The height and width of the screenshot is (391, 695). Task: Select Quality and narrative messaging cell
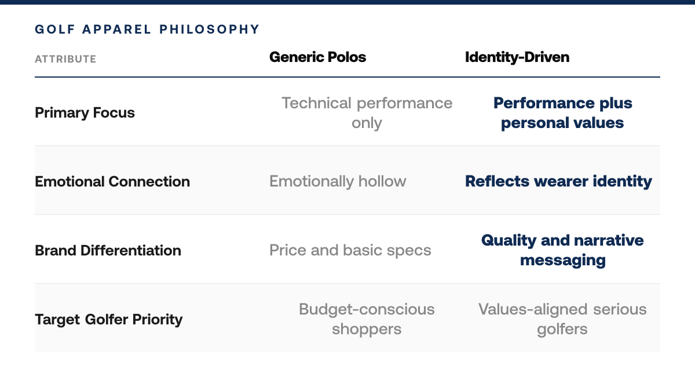click(562, 250)
